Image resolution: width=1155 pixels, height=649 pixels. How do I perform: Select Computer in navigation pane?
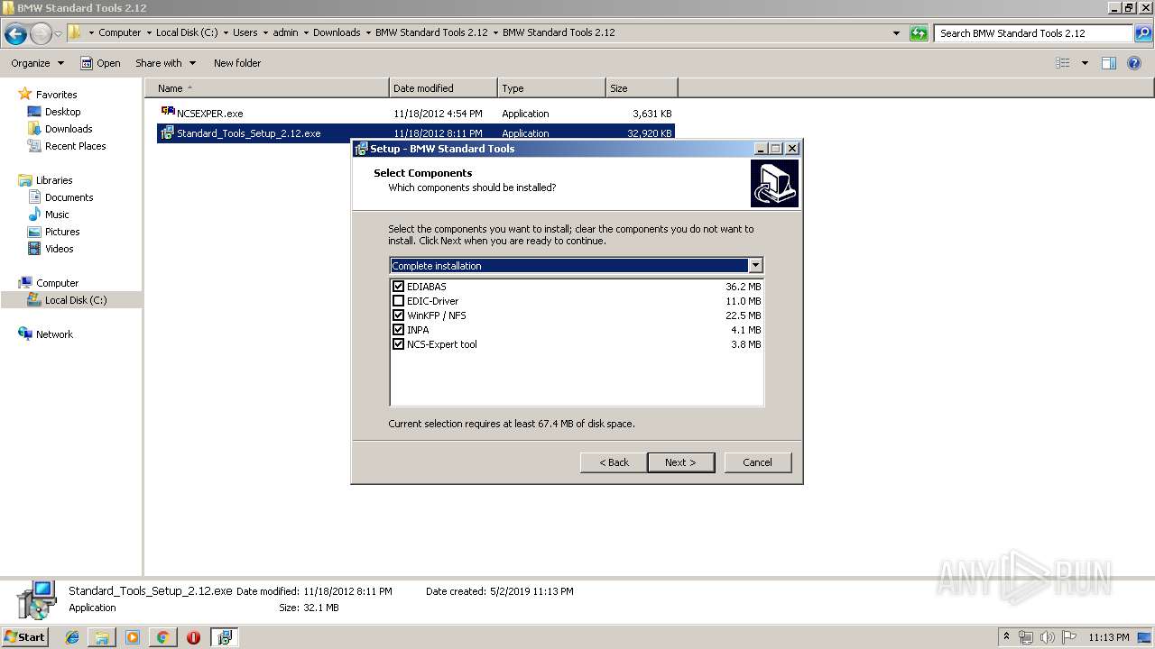click(x=57, y=283)
